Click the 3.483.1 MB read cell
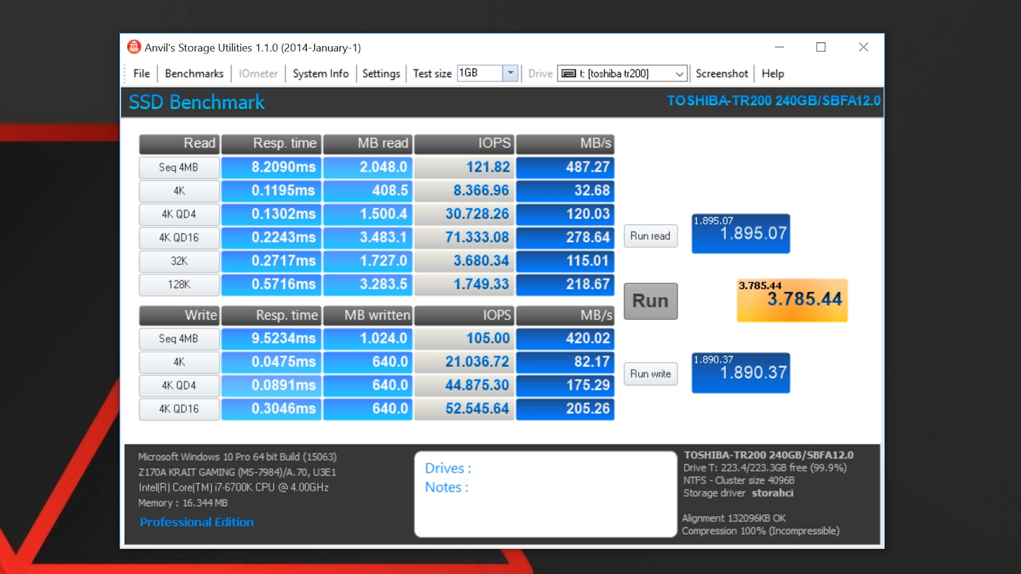1021x574 pixels. coord(368,238)
